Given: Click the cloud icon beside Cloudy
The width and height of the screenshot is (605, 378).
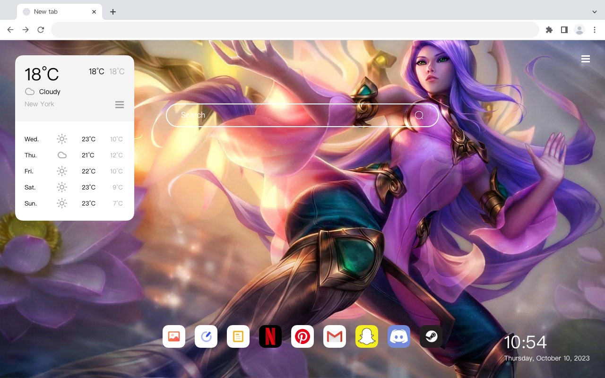Looking at the screenshot, I should click(30, 92).
